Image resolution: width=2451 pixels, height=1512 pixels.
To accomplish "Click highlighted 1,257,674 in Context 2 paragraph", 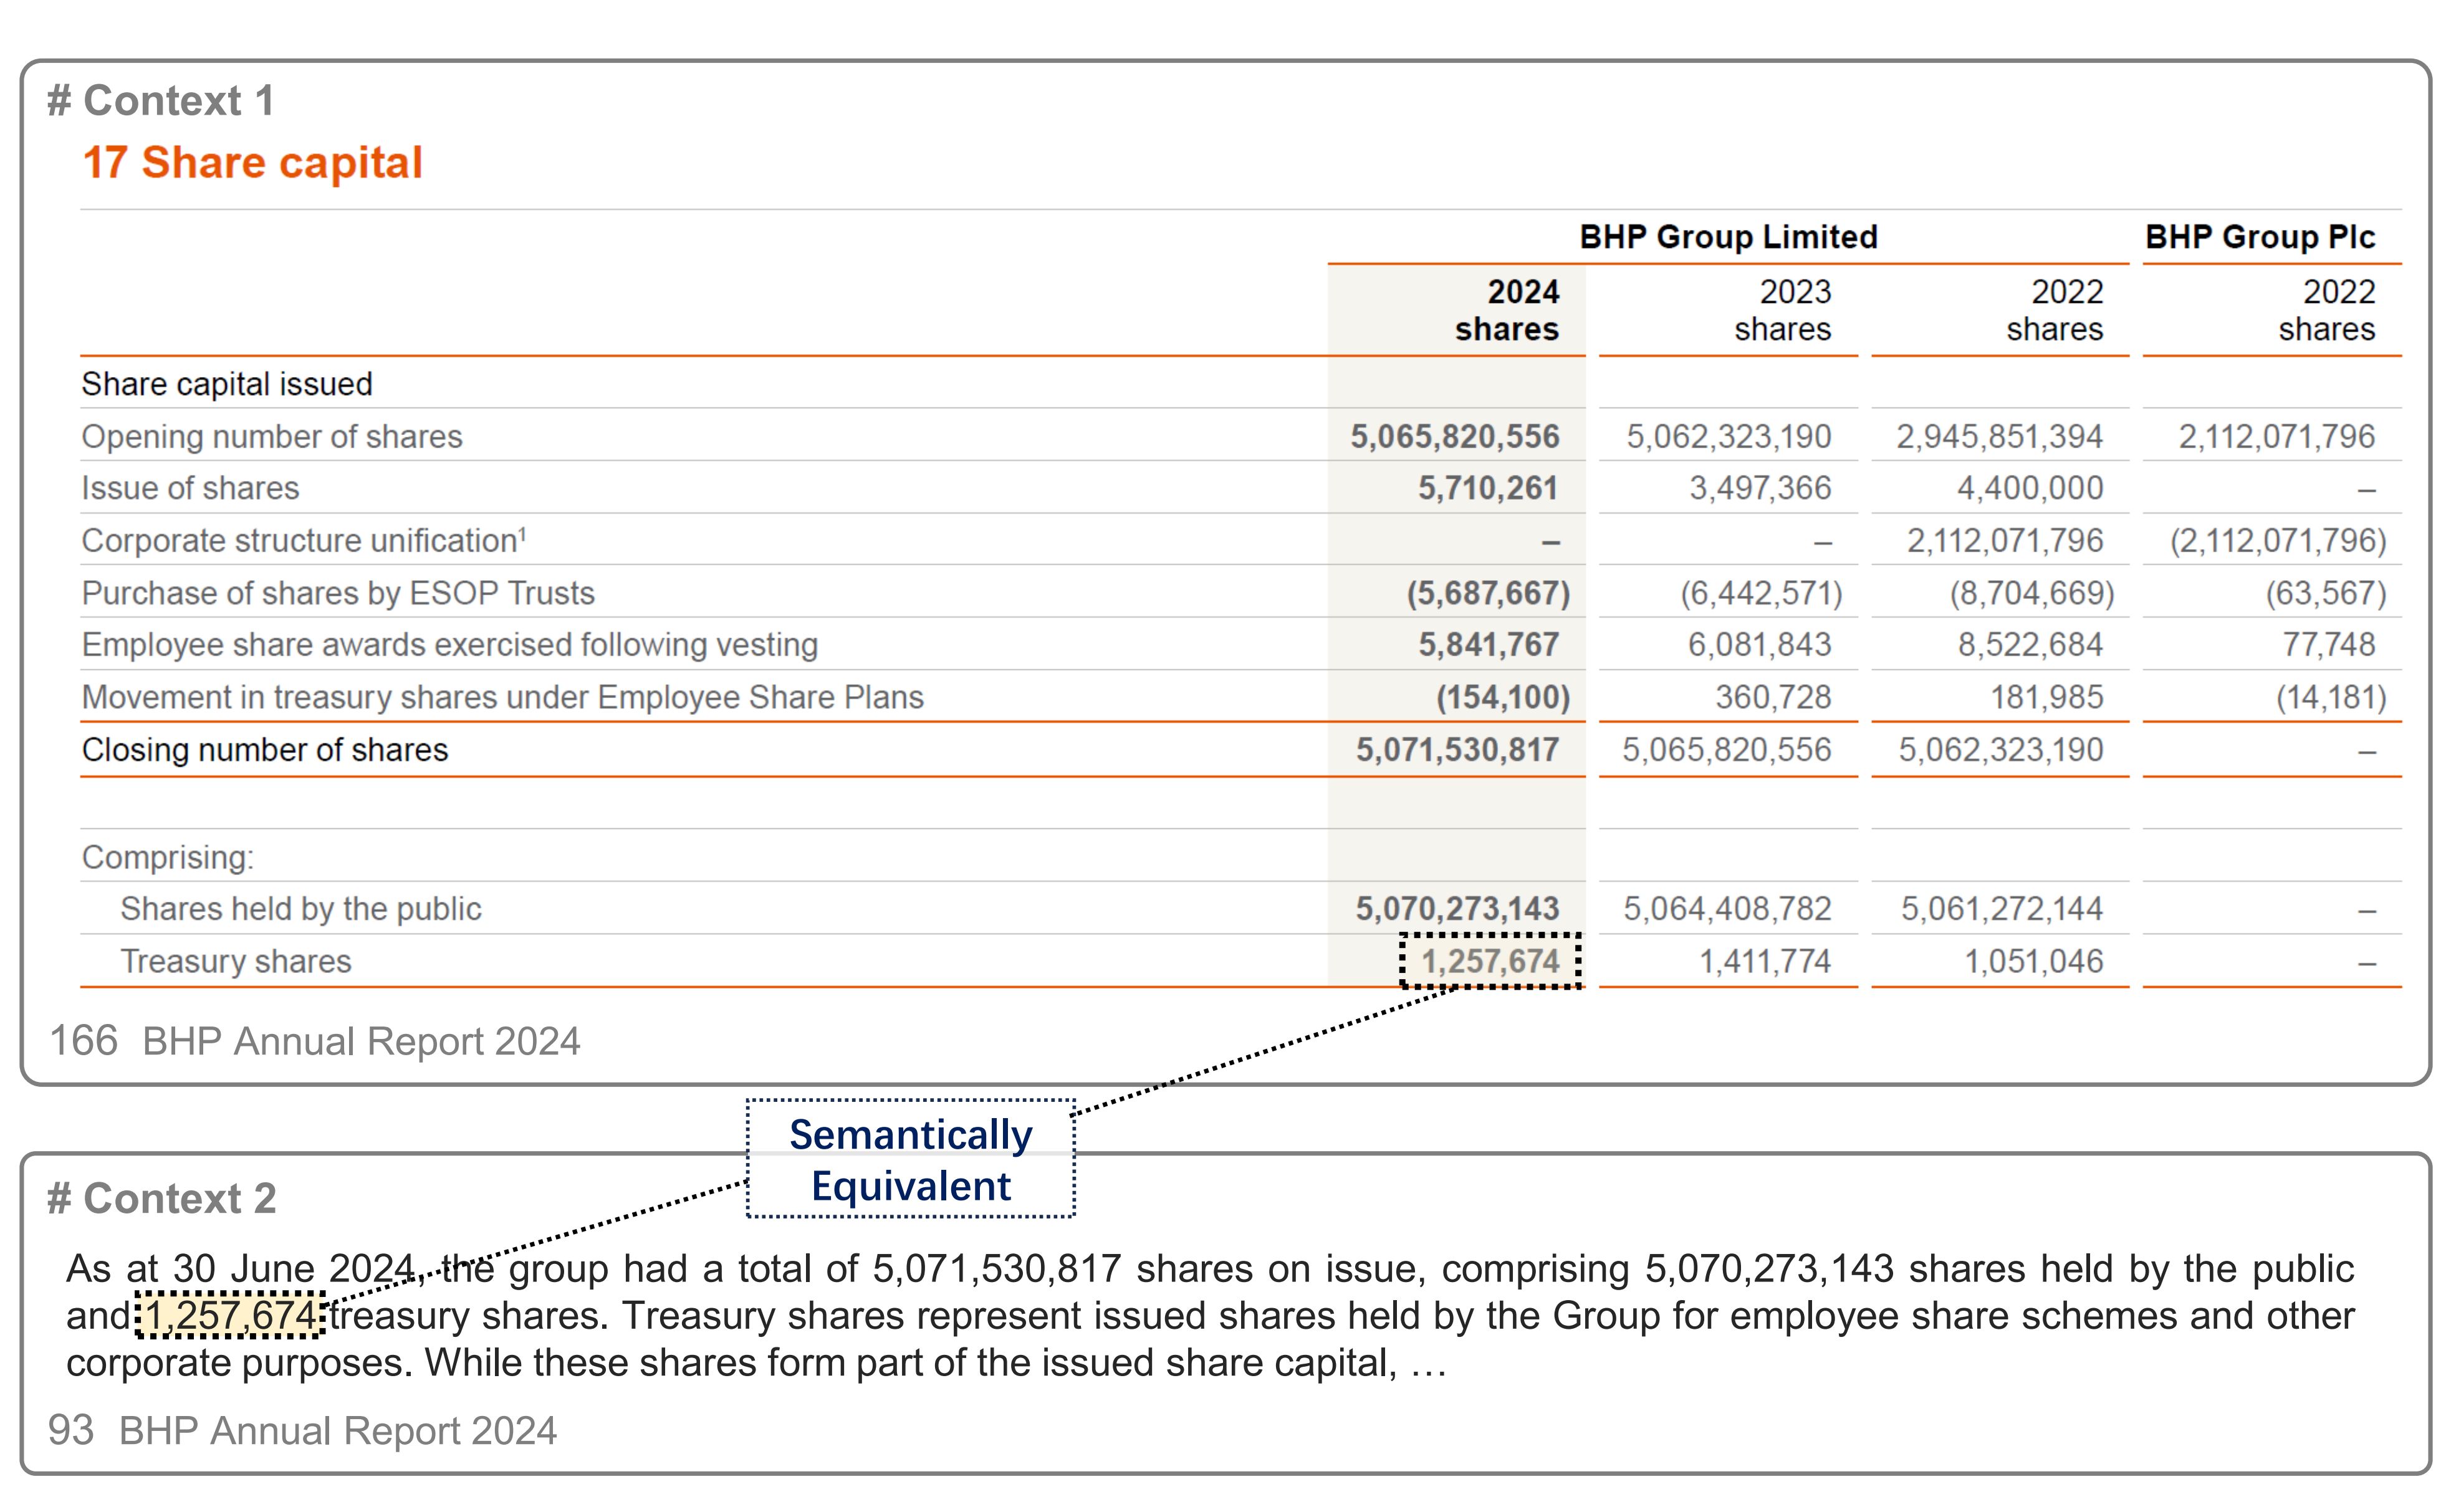I will (x=231, y=1316).
